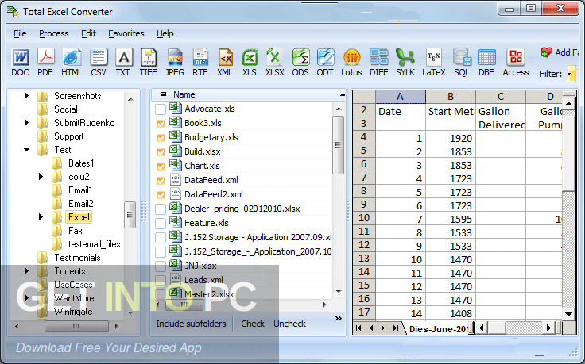Screen dimensions: 585x364
Task: Select TIFF output format
Action: tap(148, 62)
